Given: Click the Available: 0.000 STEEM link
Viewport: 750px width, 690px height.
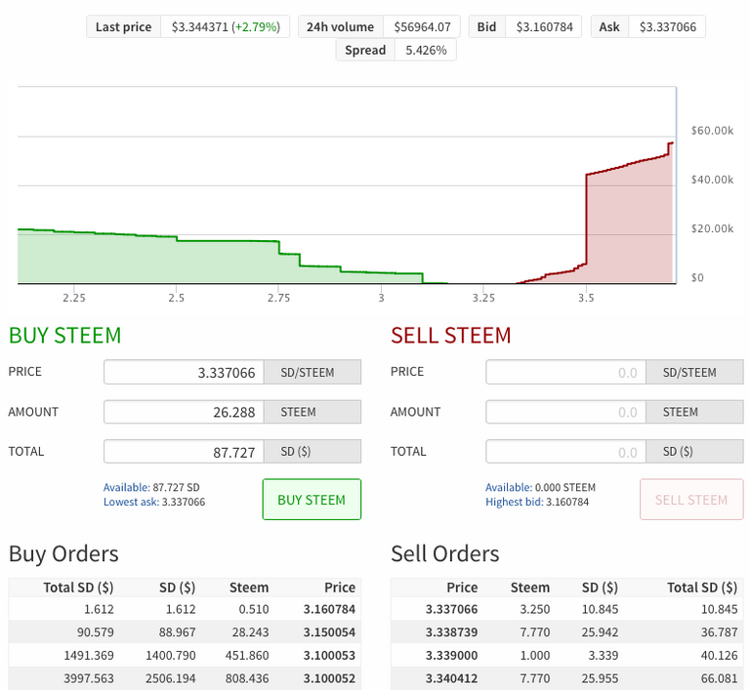Looking at the screenshot, I should 540,487.
